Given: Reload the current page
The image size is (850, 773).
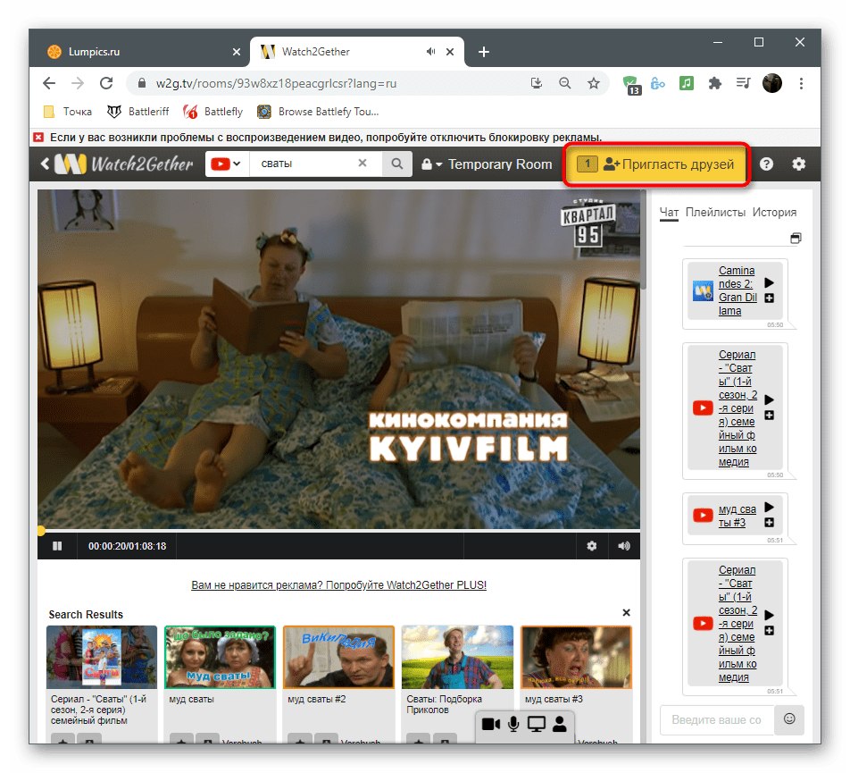Looking at the screenshot, I should 106,83.
